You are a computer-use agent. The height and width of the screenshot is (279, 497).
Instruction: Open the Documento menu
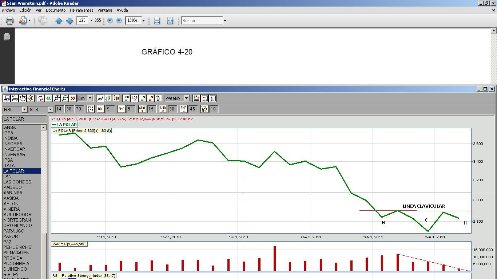(56, 10)
